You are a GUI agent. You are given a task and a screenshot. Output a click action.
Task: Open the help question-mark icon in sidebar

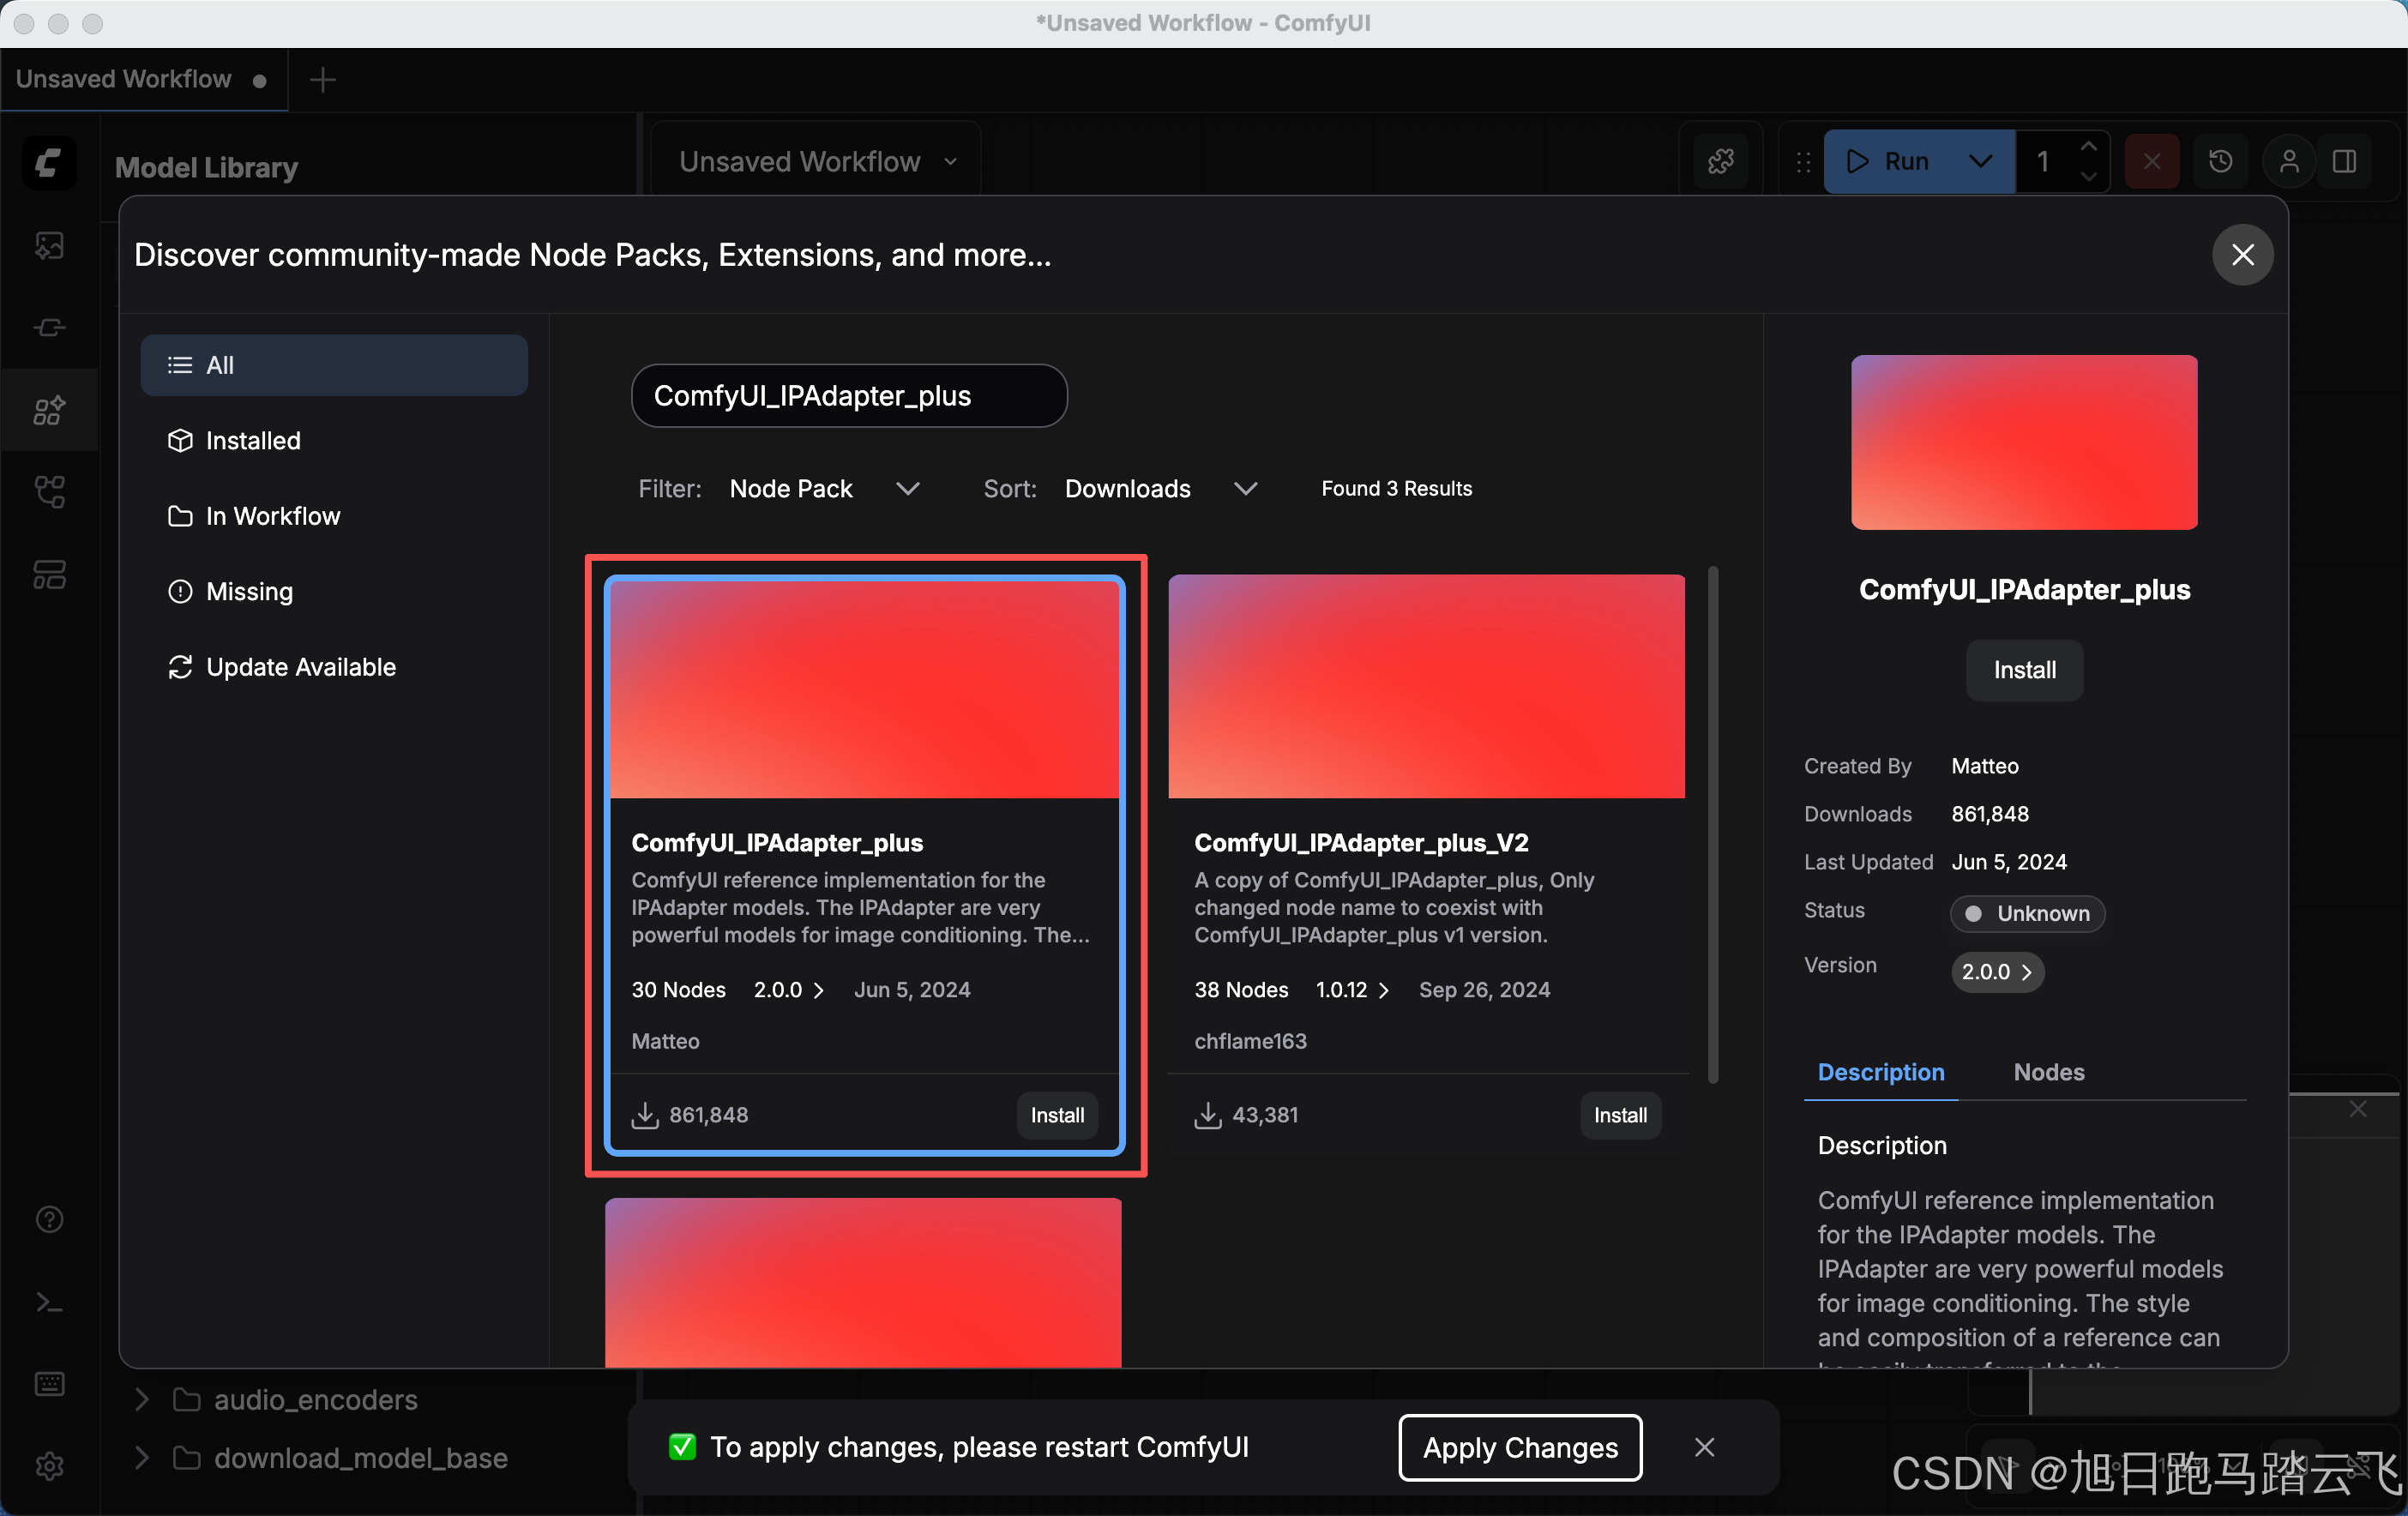[x=49, y=1219]
